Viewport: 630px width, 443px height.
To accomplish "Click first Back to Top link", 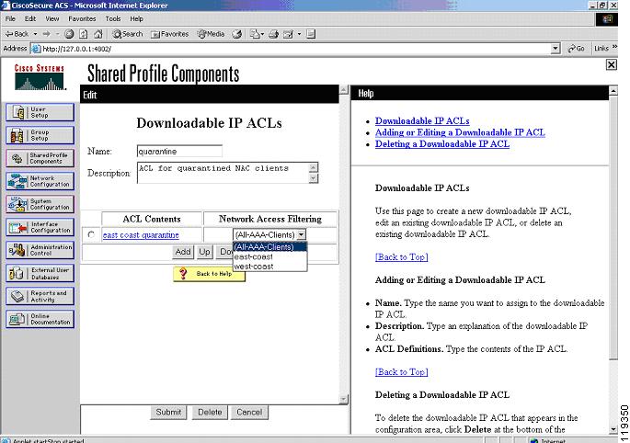I will point(401,257).
